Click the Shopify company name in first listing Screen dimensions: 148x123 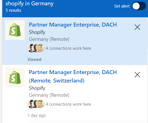point(37,32)
